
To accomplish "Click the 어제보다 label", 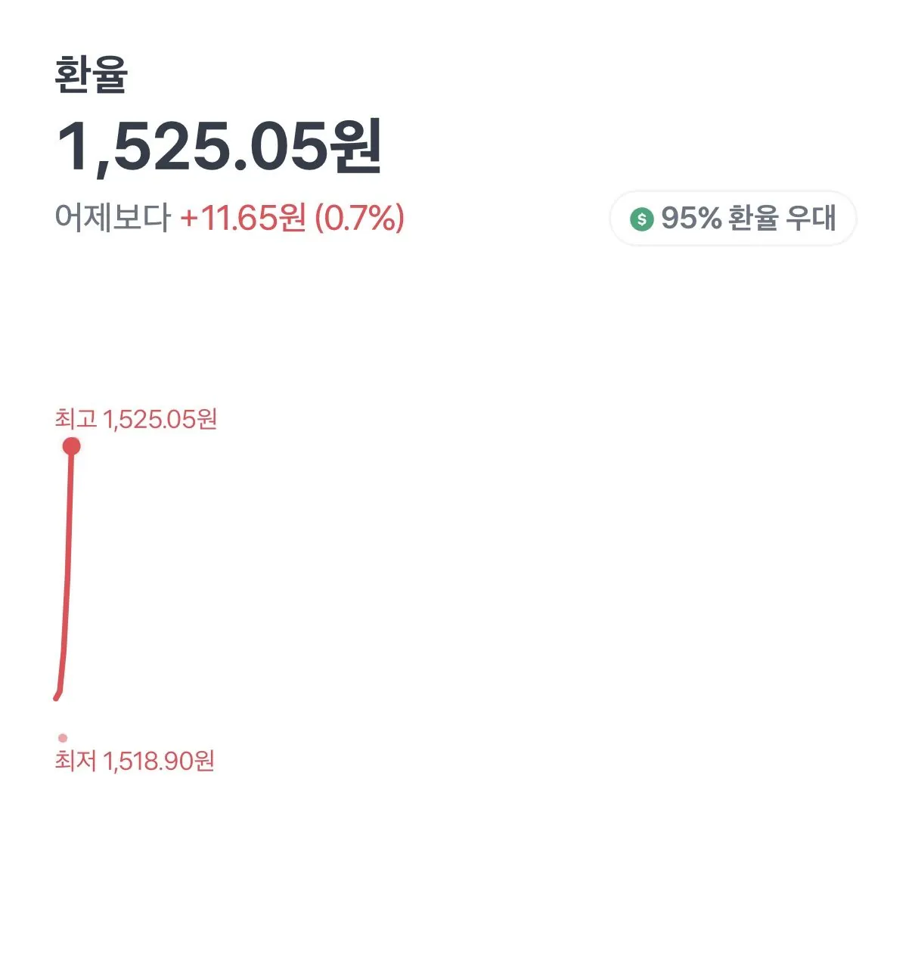I will [x=113, y=218].
